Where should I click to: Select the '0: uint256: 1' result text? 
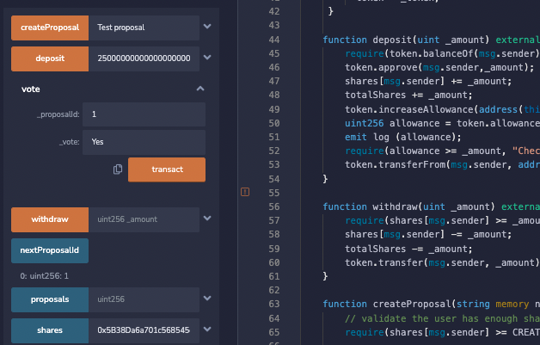pos(45,276)
